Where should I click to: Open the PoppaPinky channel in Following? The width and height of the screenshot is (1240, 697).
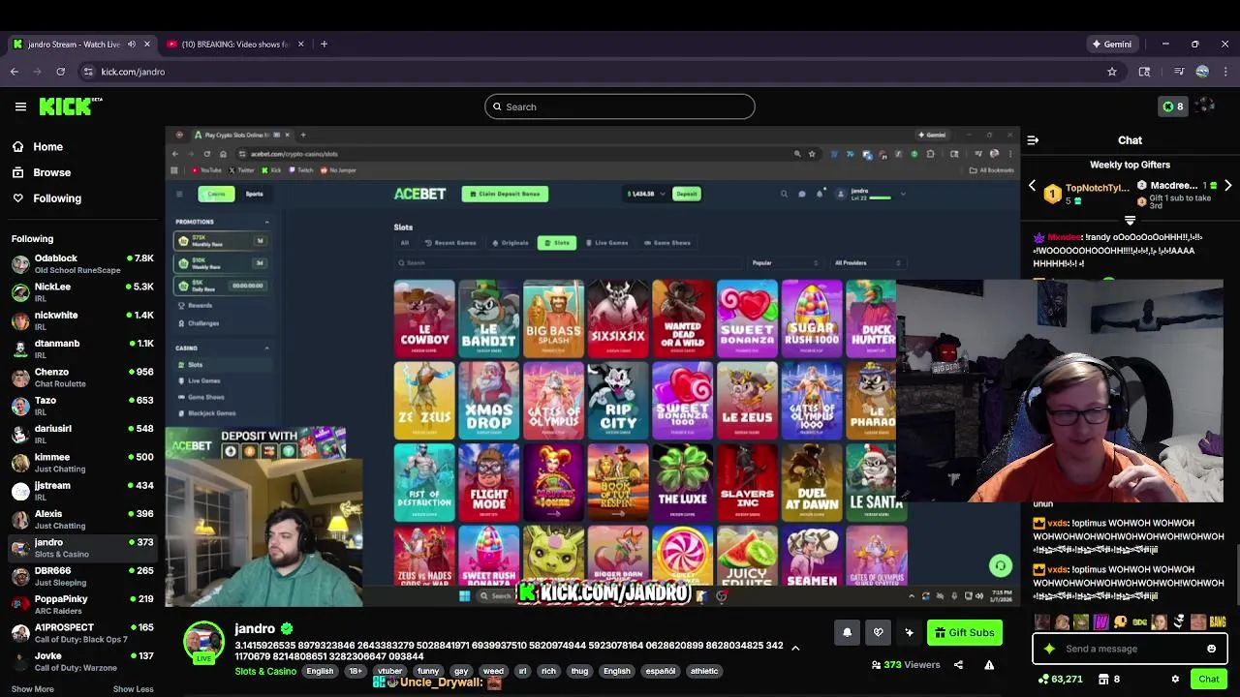tap(82, 604)
